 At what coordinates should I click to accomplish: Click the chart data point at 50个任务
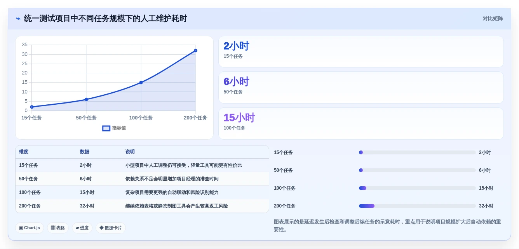pos(86,99)
